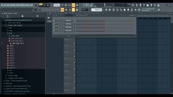Click the metronome icon
Viewport: 173px width, 97px height.
point(62,5)
